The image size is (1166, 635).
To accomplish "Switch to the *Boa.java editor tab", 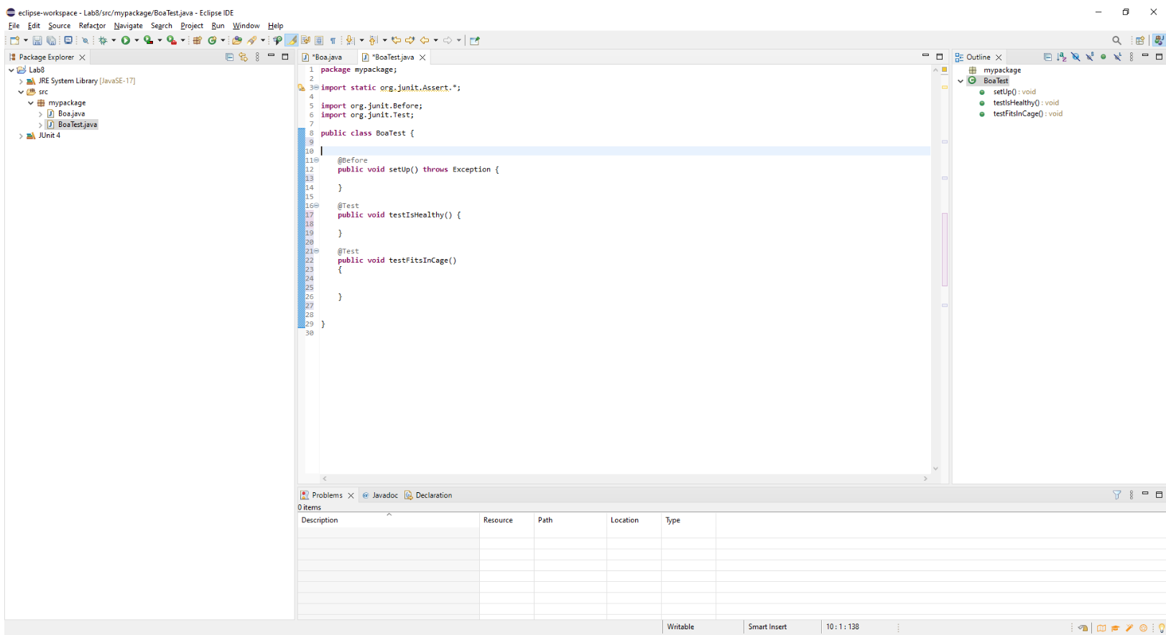I will click(x=327, y=57).
